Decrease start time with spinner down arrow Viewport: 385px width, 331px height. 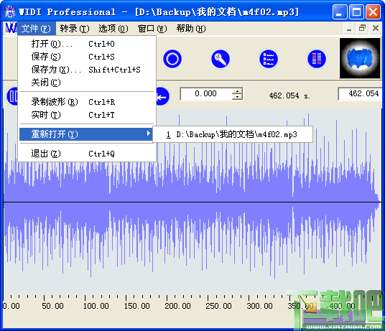(x=237, y=97)
